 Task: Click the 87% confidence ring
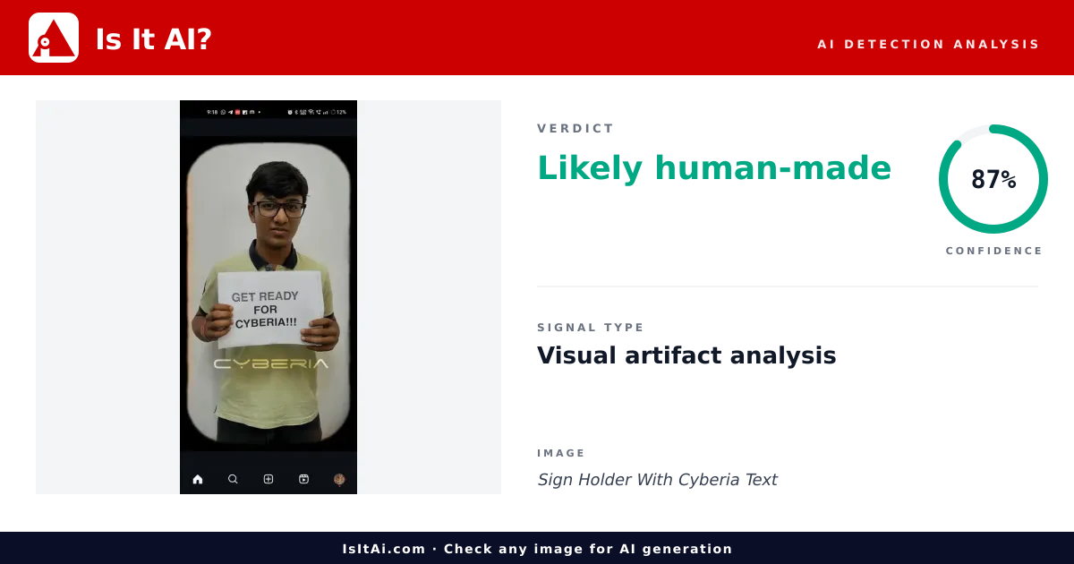coord(993,179)
